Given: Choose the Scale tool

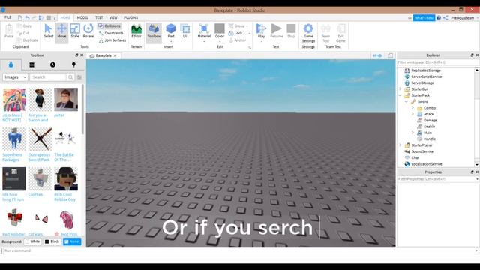Looking at the screenshot, I should point(75,31).
